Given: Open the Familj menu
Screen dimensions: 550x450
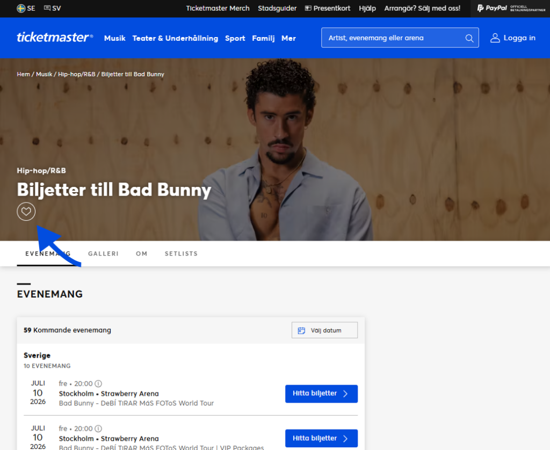Looking at the screenshot, I should pos(263,38).
